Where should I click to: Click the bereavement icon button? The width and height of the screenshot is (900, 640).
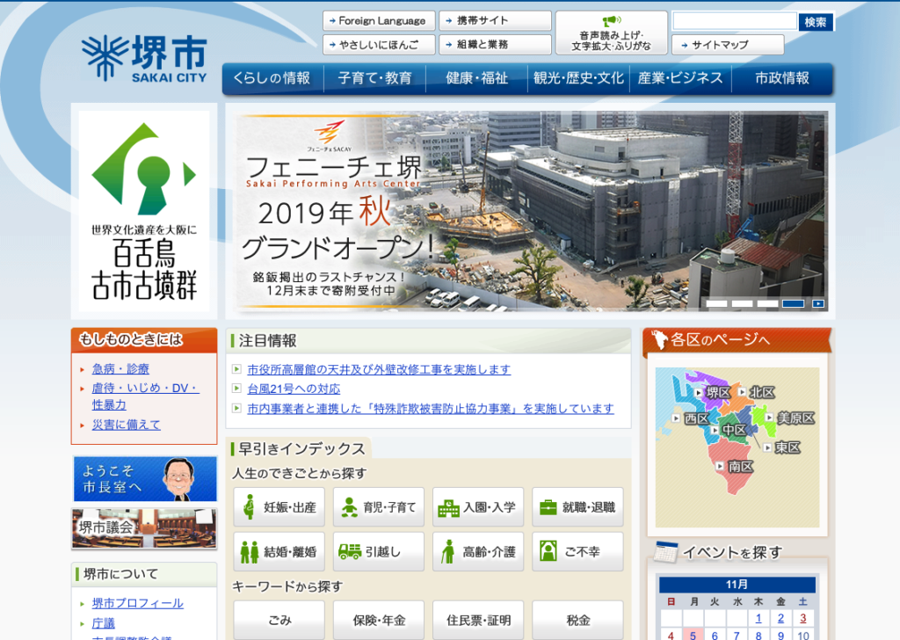point(577,552)
